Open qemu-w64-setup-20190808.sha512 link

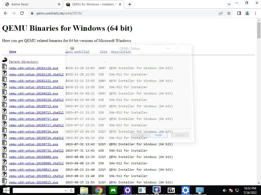(x=36, y=163)
